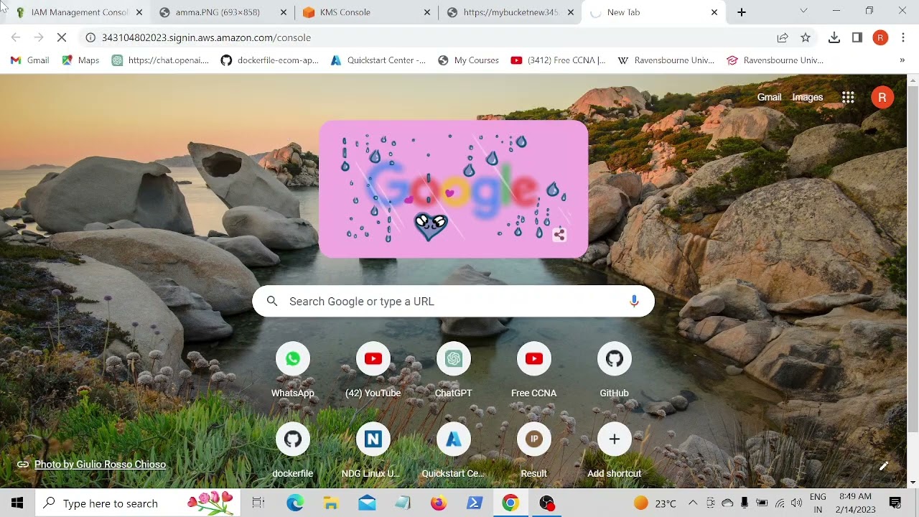
Task: Open Task View on taskbar
Action: tap(258, 503)
